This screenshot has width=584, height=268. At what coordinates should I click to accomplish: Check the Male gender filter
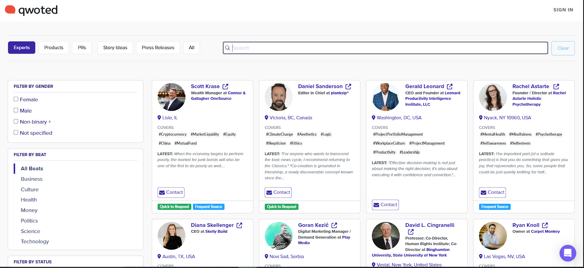(x=16, y=110)
